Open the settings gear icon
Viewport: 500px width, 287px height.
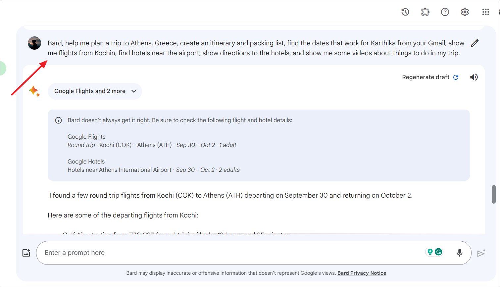(x=465, y=12)
